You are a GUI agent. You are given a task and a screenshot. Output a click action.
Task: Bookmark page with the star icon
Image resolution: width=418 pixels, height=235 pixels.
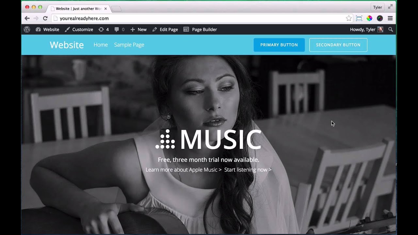pyautogui.click(x=349, y=18)
